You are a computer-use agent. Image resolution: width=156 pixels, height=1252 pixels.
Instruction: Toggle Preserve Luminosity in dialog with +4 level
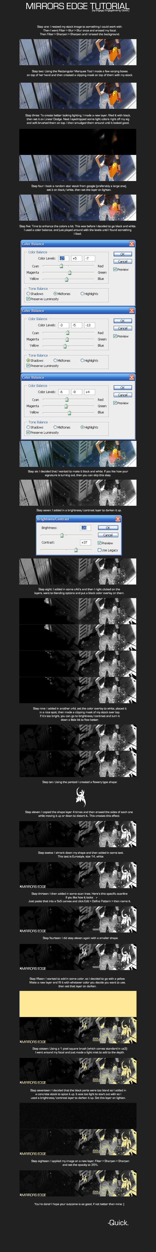(x=43, y=432)
